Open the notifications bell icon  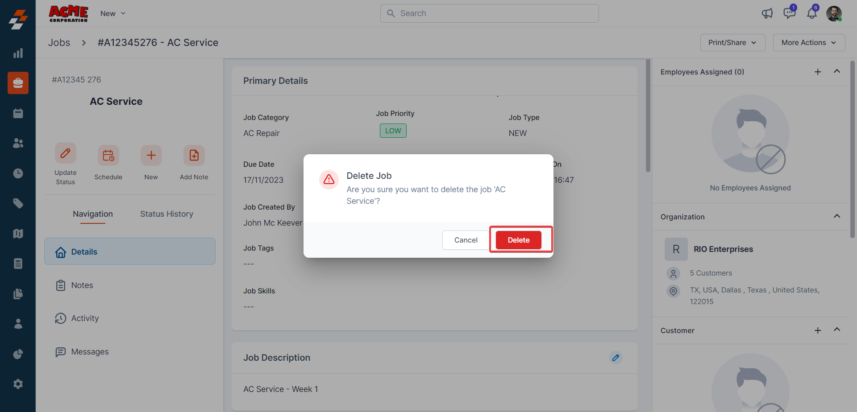pos(811,13)
